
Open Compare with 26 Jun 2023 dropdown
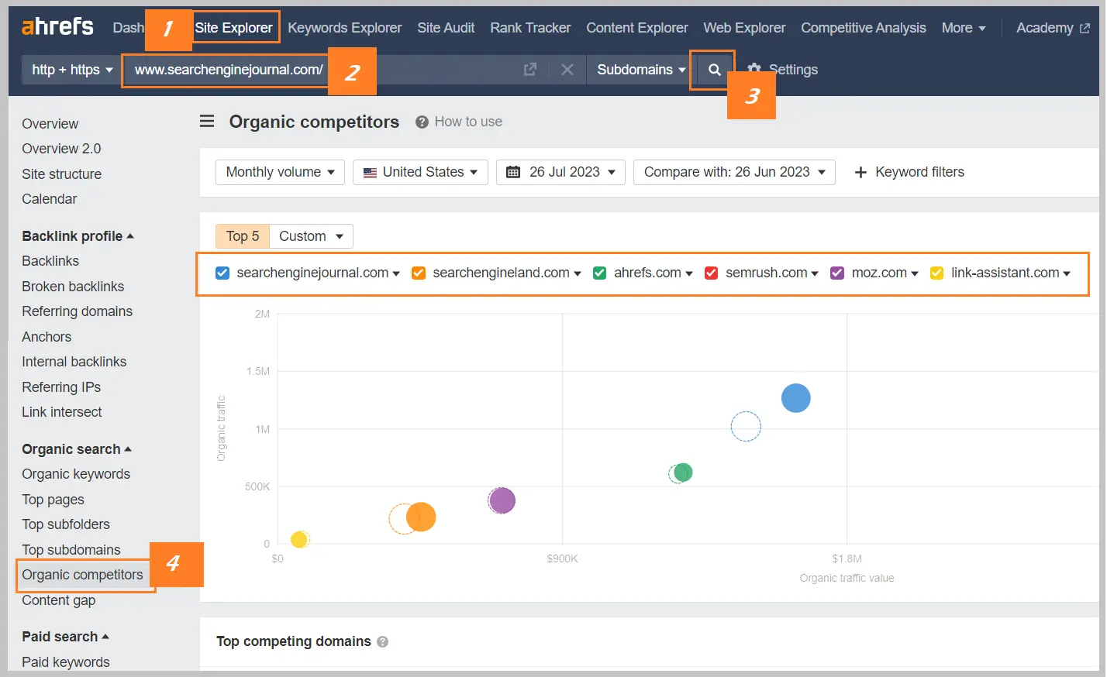[x=734, y=172]
